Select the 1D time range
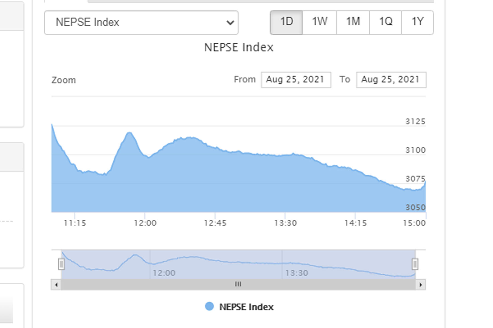Screen dimensions: 493x328 [286, 22]
